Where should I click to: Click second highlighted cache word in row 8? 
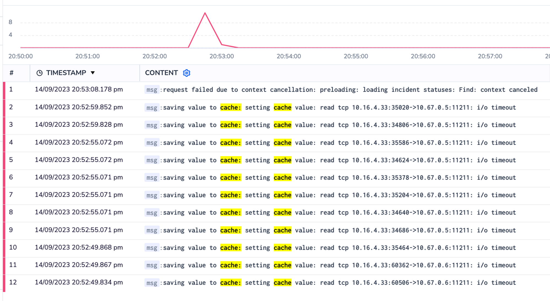[282, 213]
